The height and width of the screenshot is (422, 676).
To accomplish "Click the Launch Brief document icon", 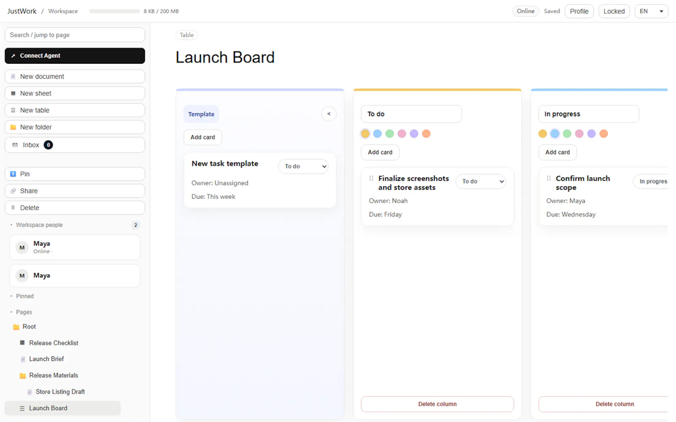I will click(23, 359).
